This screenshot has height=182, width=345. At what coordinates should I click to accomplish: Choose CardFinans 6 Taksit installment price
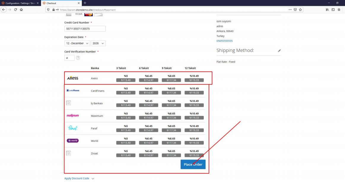click(x=149, y=93)
